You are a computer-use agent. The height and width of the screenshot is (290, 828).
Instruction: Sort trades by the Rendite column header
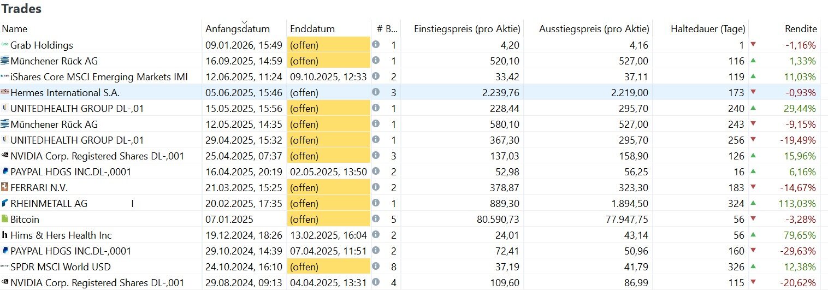(801, 29)
